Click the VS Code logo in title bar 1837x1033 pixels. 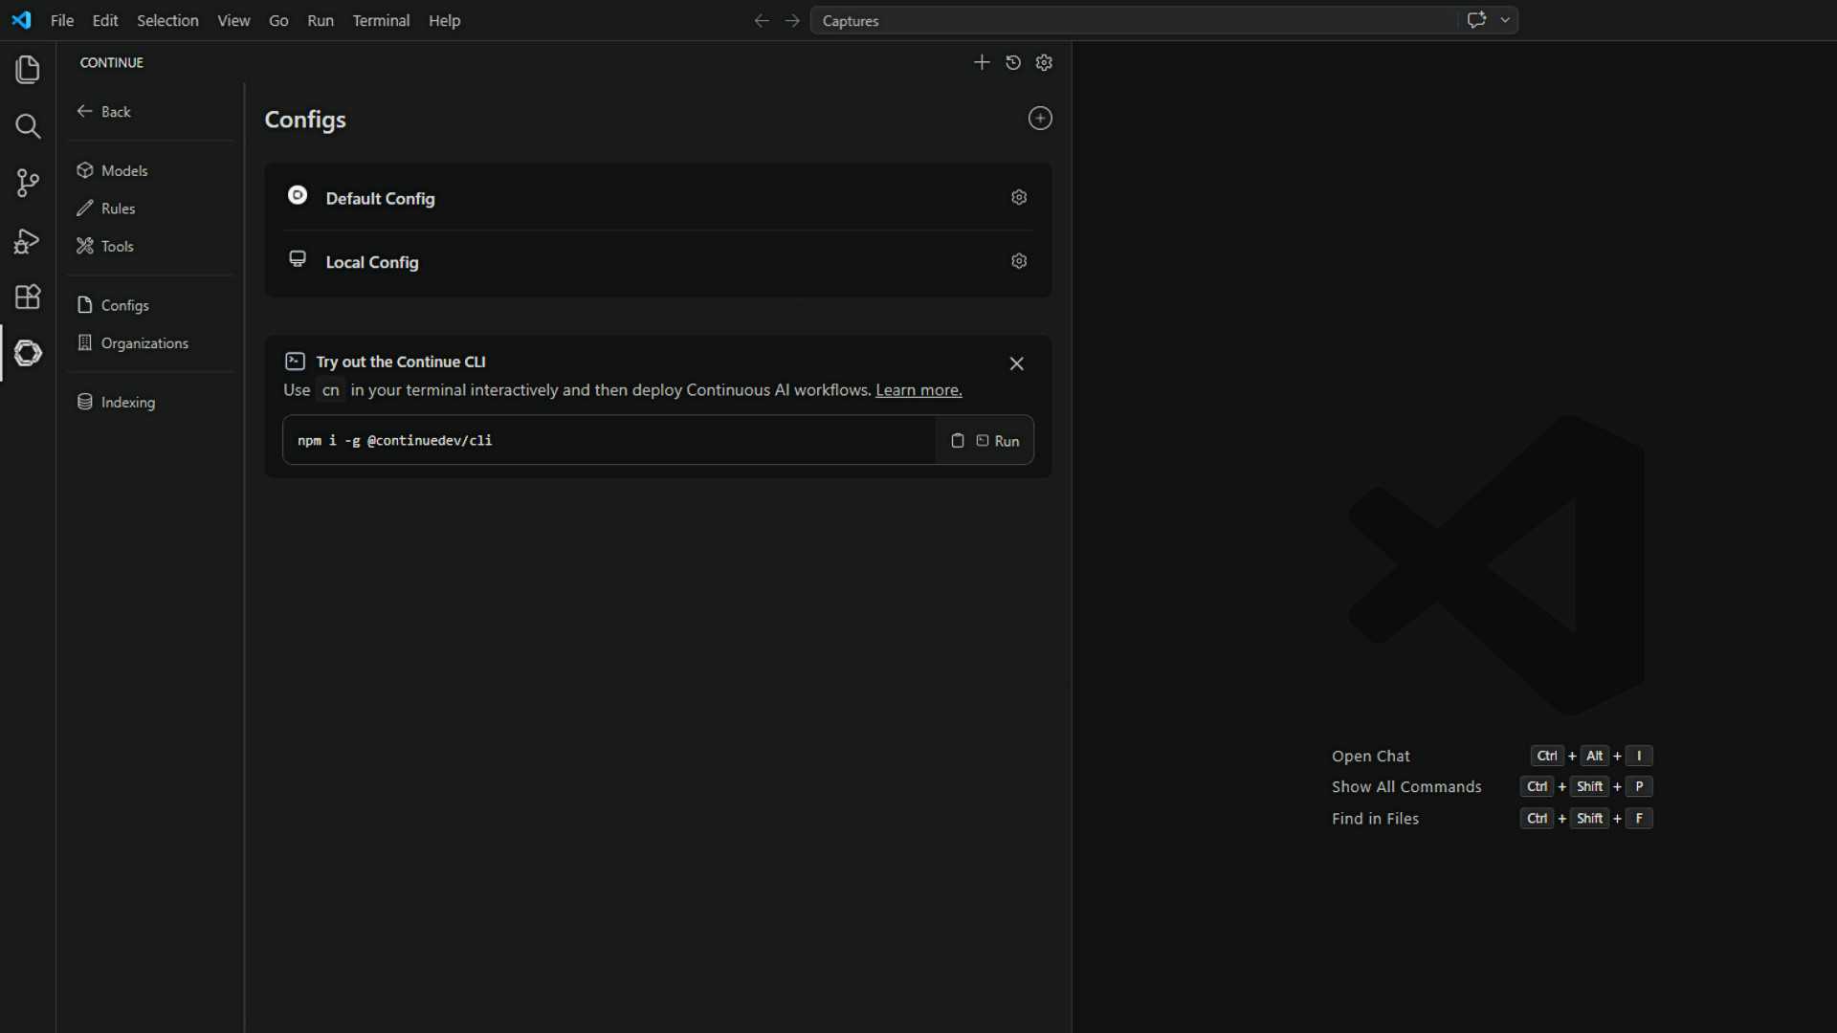[21, 20]
